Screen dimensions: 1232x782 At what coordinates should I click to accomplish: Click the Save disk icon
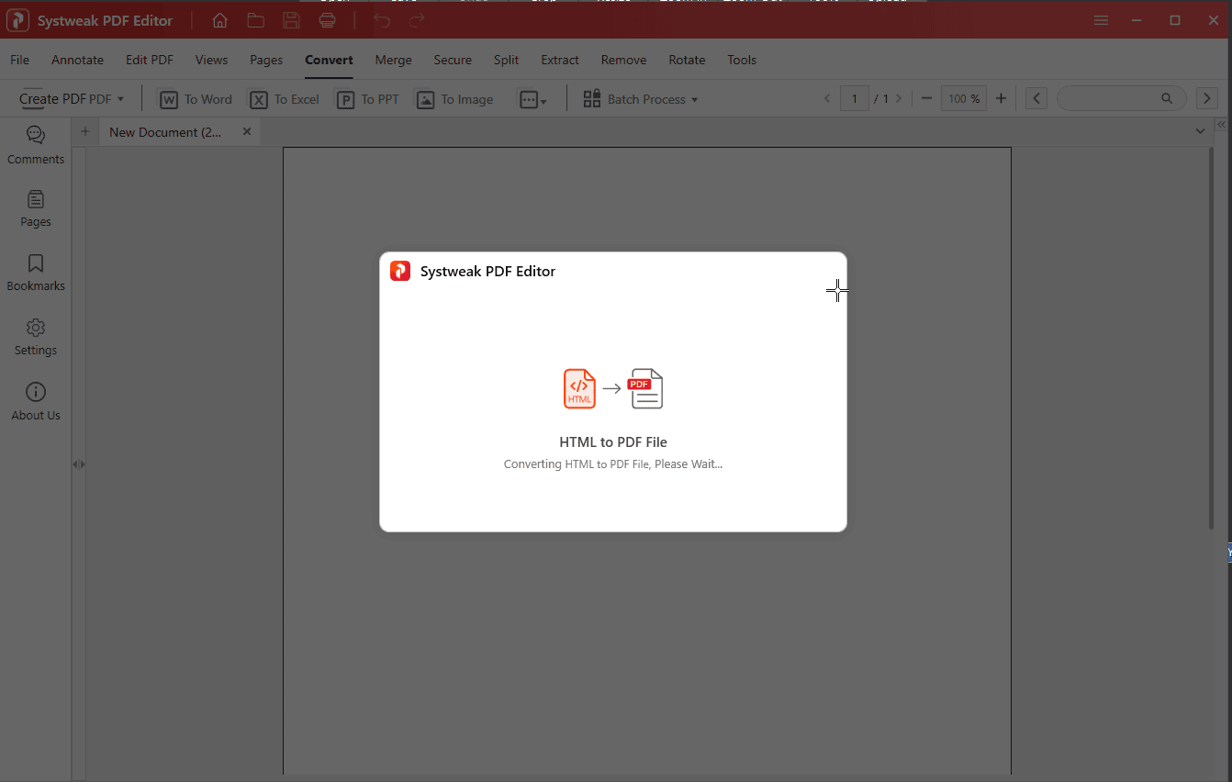click(x=291, y=20)
